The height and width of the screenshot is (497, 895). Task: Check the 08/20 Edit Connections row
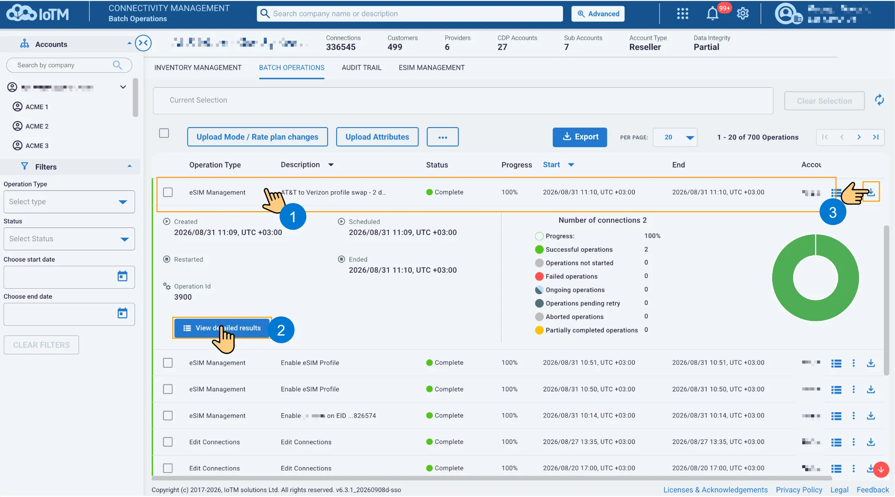click(x=168, y=468)
